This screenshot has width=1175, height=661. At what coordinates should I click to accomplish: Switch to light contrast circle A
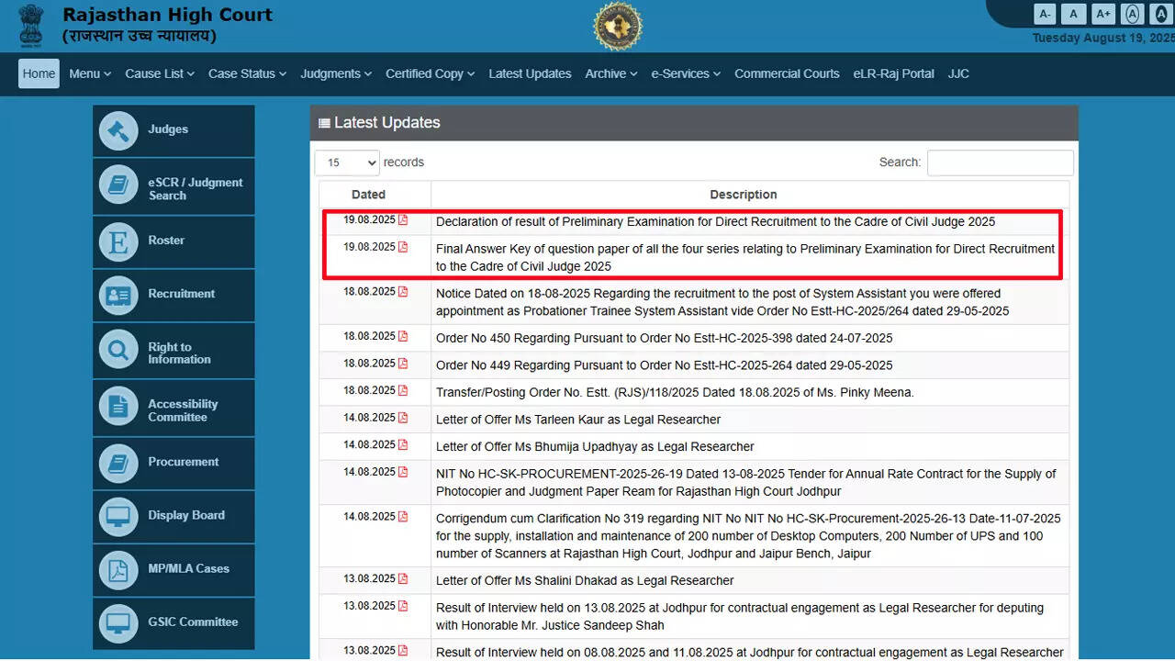[1133, 14]
